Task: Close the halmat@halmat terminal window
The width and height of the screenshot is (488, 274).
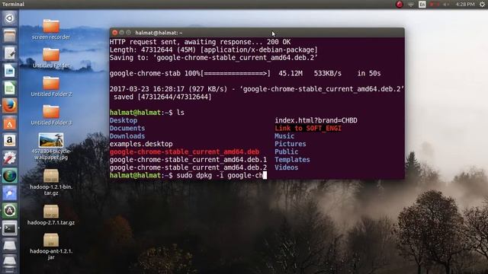Action: tap(114, 33)
